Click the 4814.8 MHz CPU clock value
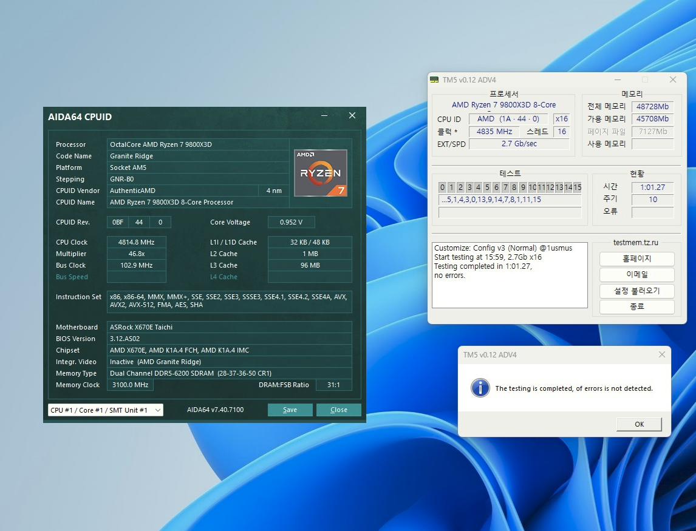The width and height of the screenshot is (696, 531). tap(136, 242)
